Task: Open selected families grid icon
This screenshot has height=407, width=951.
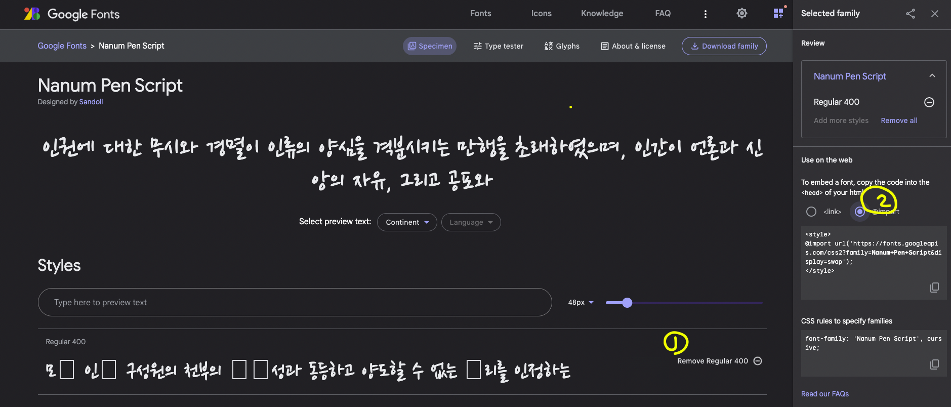Action: click(x=778, y=13)
